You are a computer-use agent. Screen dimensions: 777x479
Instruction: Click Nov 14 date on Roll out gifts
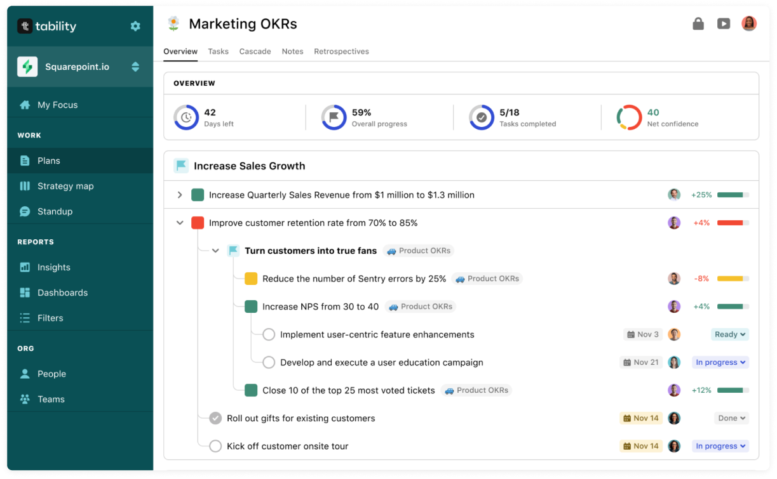click(x=641, y=418)
